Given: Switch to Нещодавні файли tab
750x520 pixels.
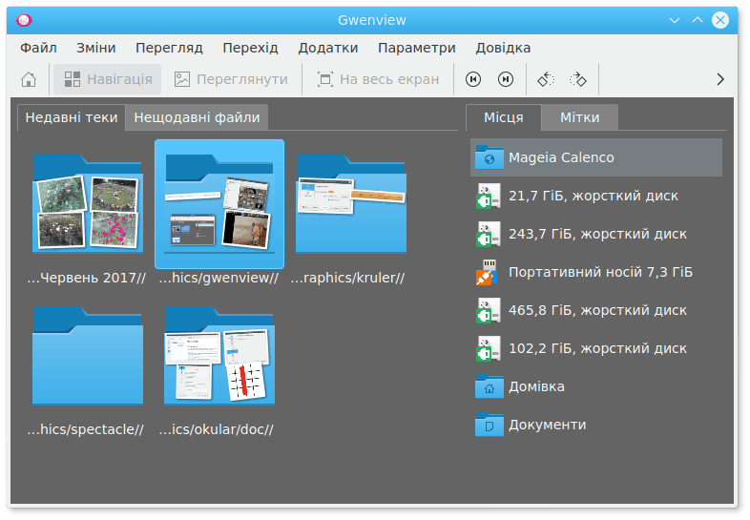Looking at the screenshot, I should click(x=197, y=117).
